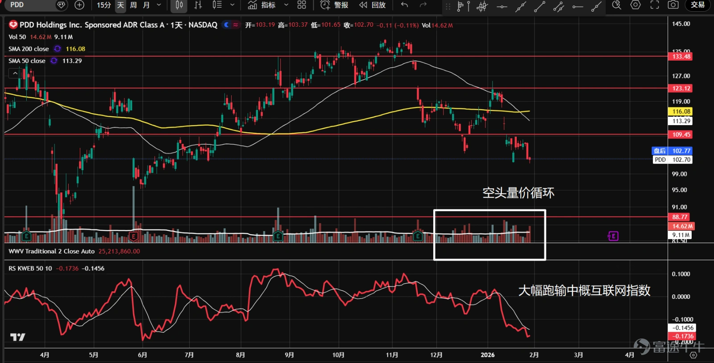Expand the timeframe dropdown arrow

click(x=159, y=5)
